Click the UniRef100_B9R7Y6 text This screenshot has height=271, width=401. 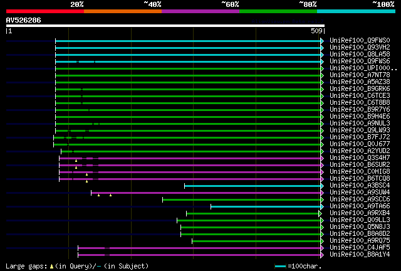point(360,110)
